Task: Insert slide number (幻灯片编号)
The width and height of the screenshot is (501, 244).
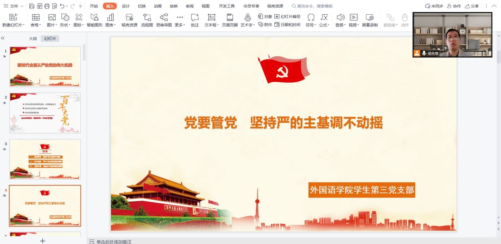Action: pyautogui.click(x=287, y=17)
